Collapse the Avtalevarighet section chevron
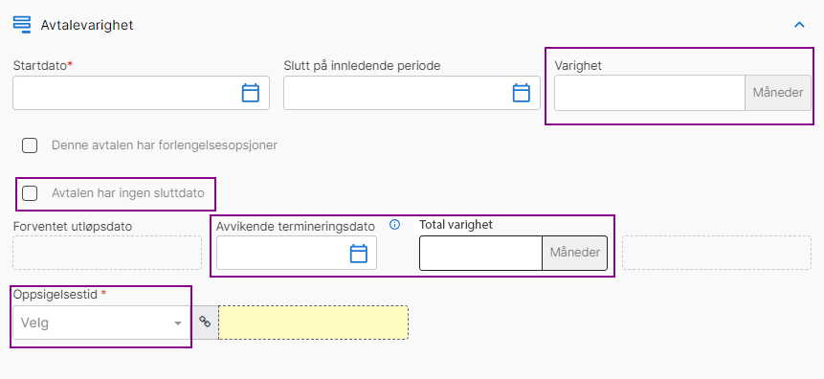The image size is (824, 379). (x=799, y=25)
